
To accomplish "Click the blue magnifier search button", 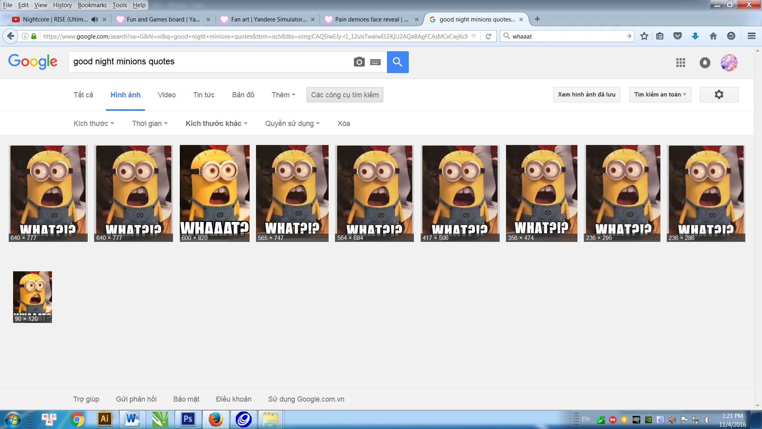I will 398,62.
